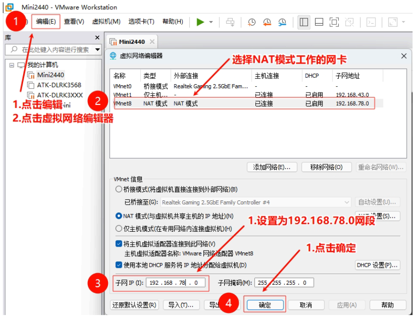Click the 虚拟网络编辑器 globe icon

pyautogui.click(x=113, y=56)
